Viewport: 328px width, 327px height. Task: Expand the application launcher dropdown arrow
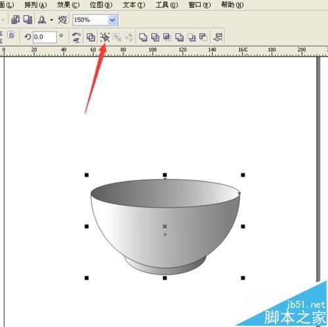point(52,20)
